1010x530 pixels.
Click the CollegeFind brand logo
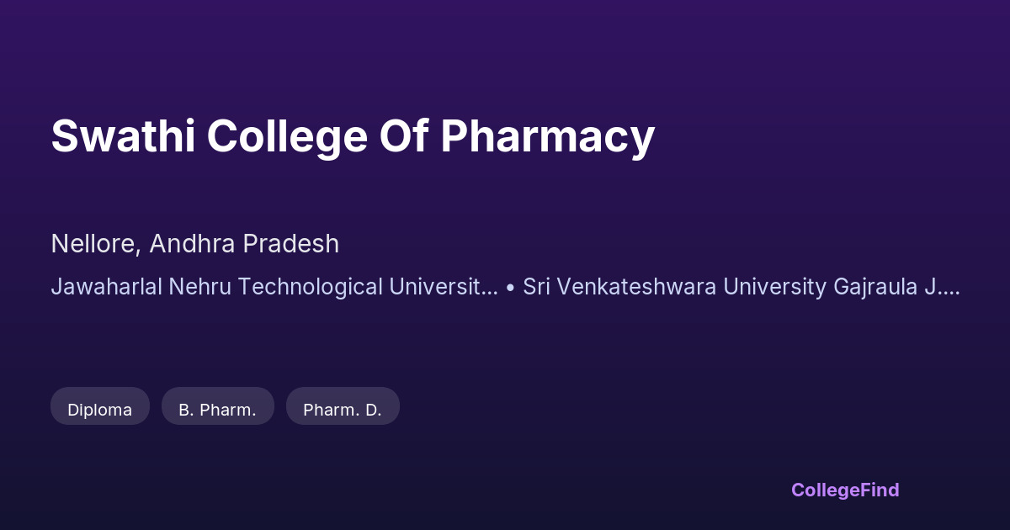coord(844,490)
